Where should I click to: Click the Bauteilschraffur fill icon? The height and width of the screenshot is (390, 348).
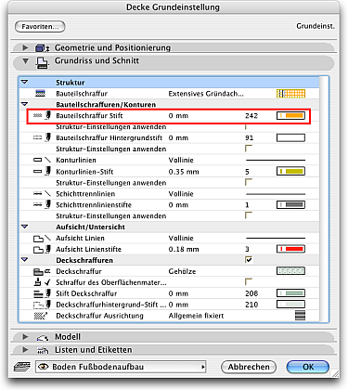click(40, 94)
